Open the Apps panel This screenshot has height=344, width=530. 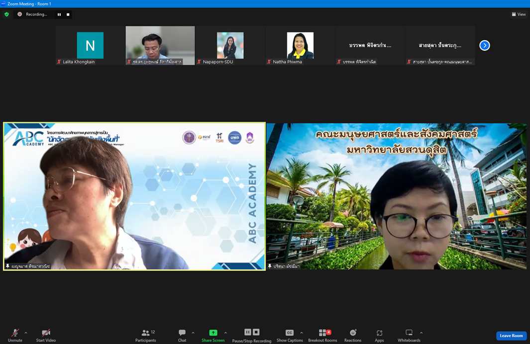tap(379, 335)
